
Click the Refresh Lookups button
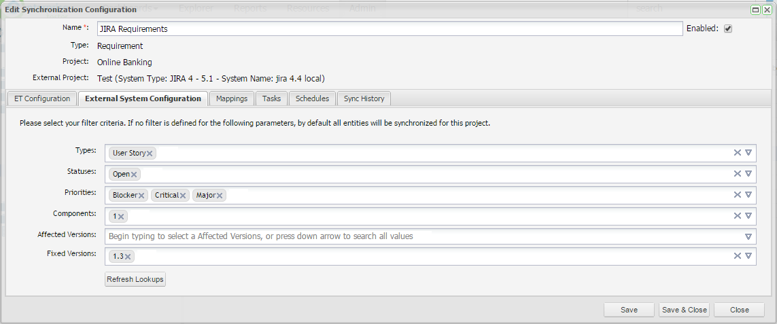click(x=135, y=279)
